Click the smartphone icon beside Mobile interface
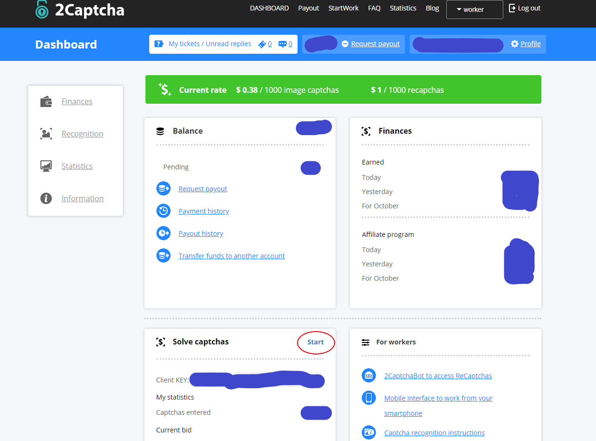The width and height of the screenshot is (596, 441). click(369, 398)
